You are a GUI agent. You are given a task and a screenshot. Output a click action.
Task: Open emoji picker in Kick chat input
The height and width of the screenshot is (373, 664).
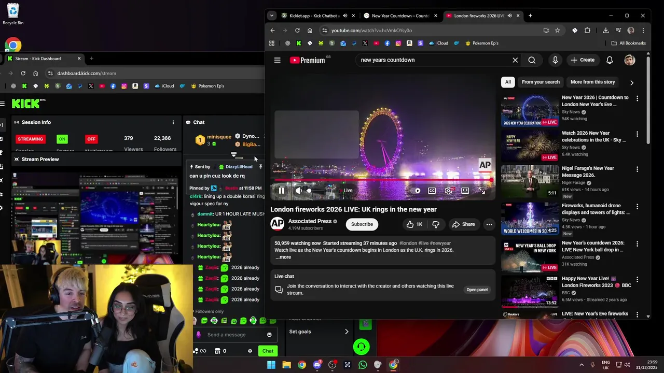(269, 335)
